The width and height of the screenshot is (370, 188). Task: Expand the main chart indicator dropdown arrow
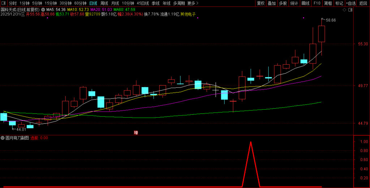pos(43,10)
